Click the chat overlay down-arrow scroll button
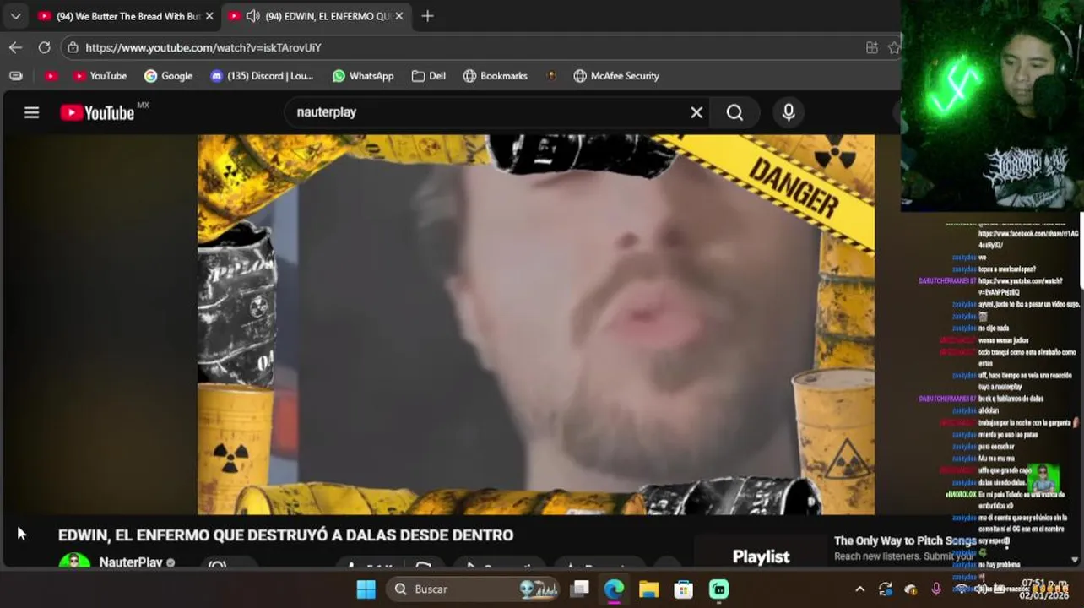 pyautogui.click(x=1074, y=559)
